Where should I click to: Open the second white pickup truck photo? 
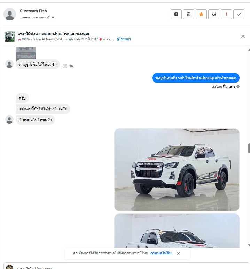click(x=177, y=230)
